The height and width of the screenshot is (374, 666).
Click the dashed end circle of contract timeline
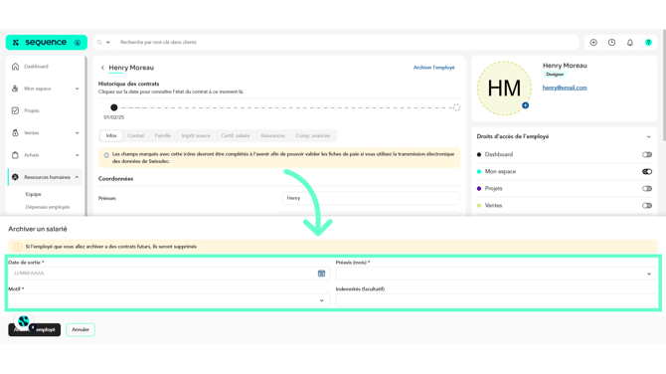[456, 107]
